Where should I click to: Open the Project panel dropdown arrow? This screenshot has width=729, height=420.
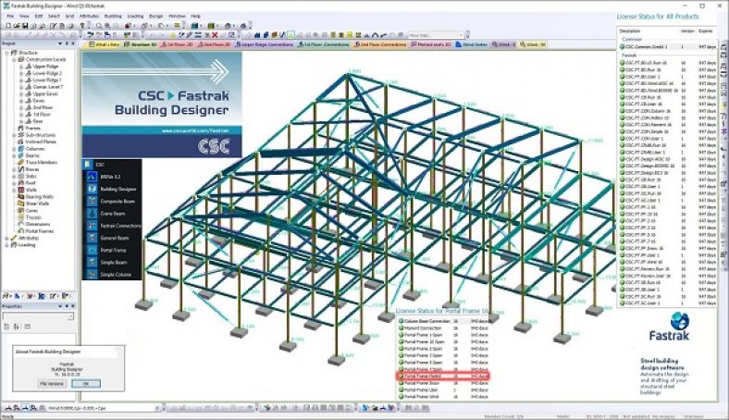click(60, 43)
